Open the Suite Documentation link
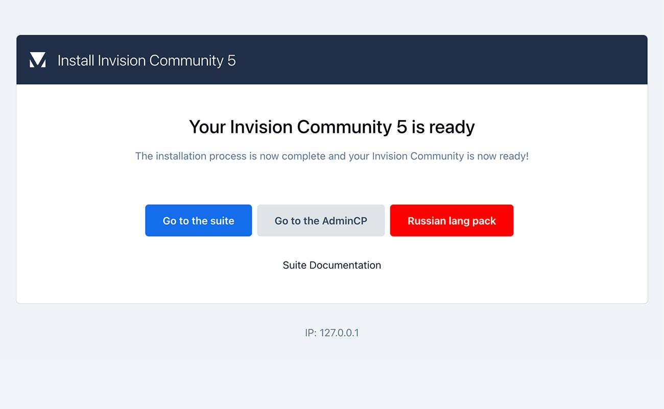The image size is (664, 409). [332, 265]
